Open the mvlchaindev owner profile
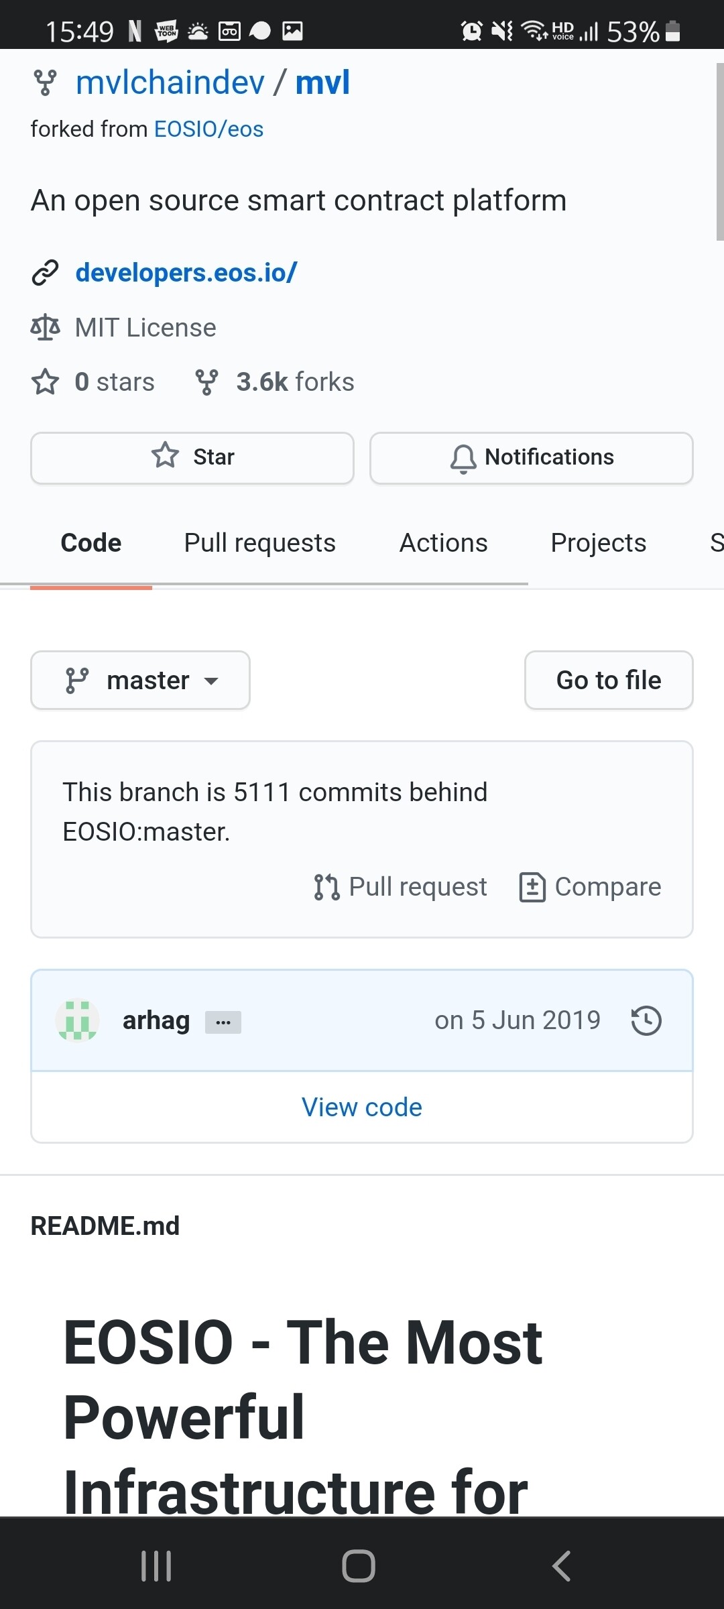 point(170,83)
